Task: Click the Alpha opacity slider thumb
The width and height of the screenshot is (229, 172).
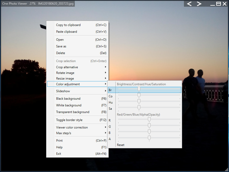Action: pyautogui.click(x=149, y=138)
